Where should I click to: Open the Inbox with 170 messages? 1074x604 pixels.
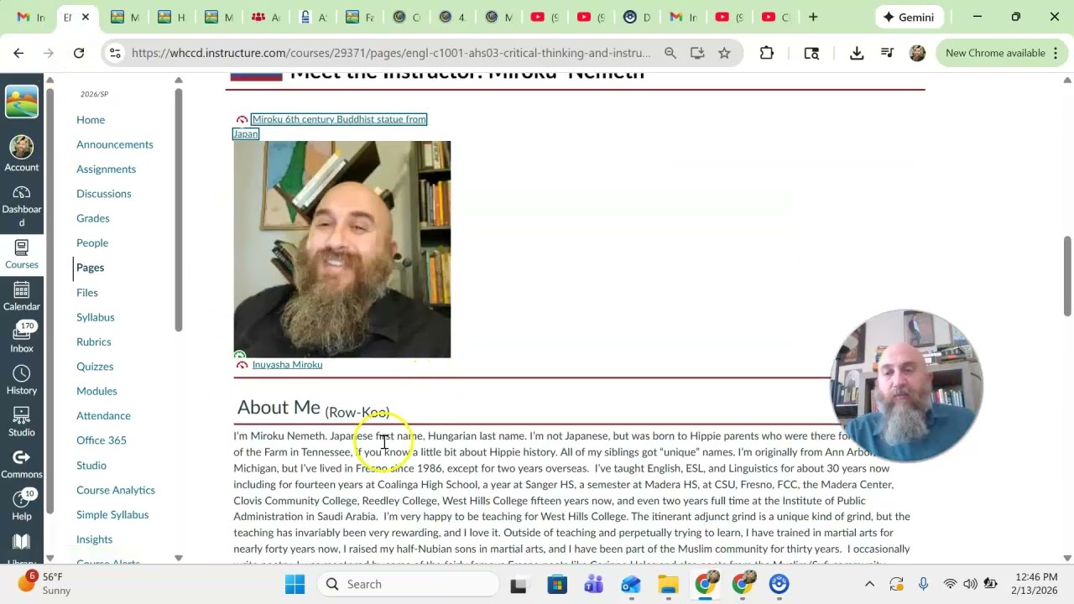[x=22, y=338]
